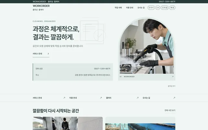Toggle the 움직임 끄기 motion setting

[x=172, y=86]
